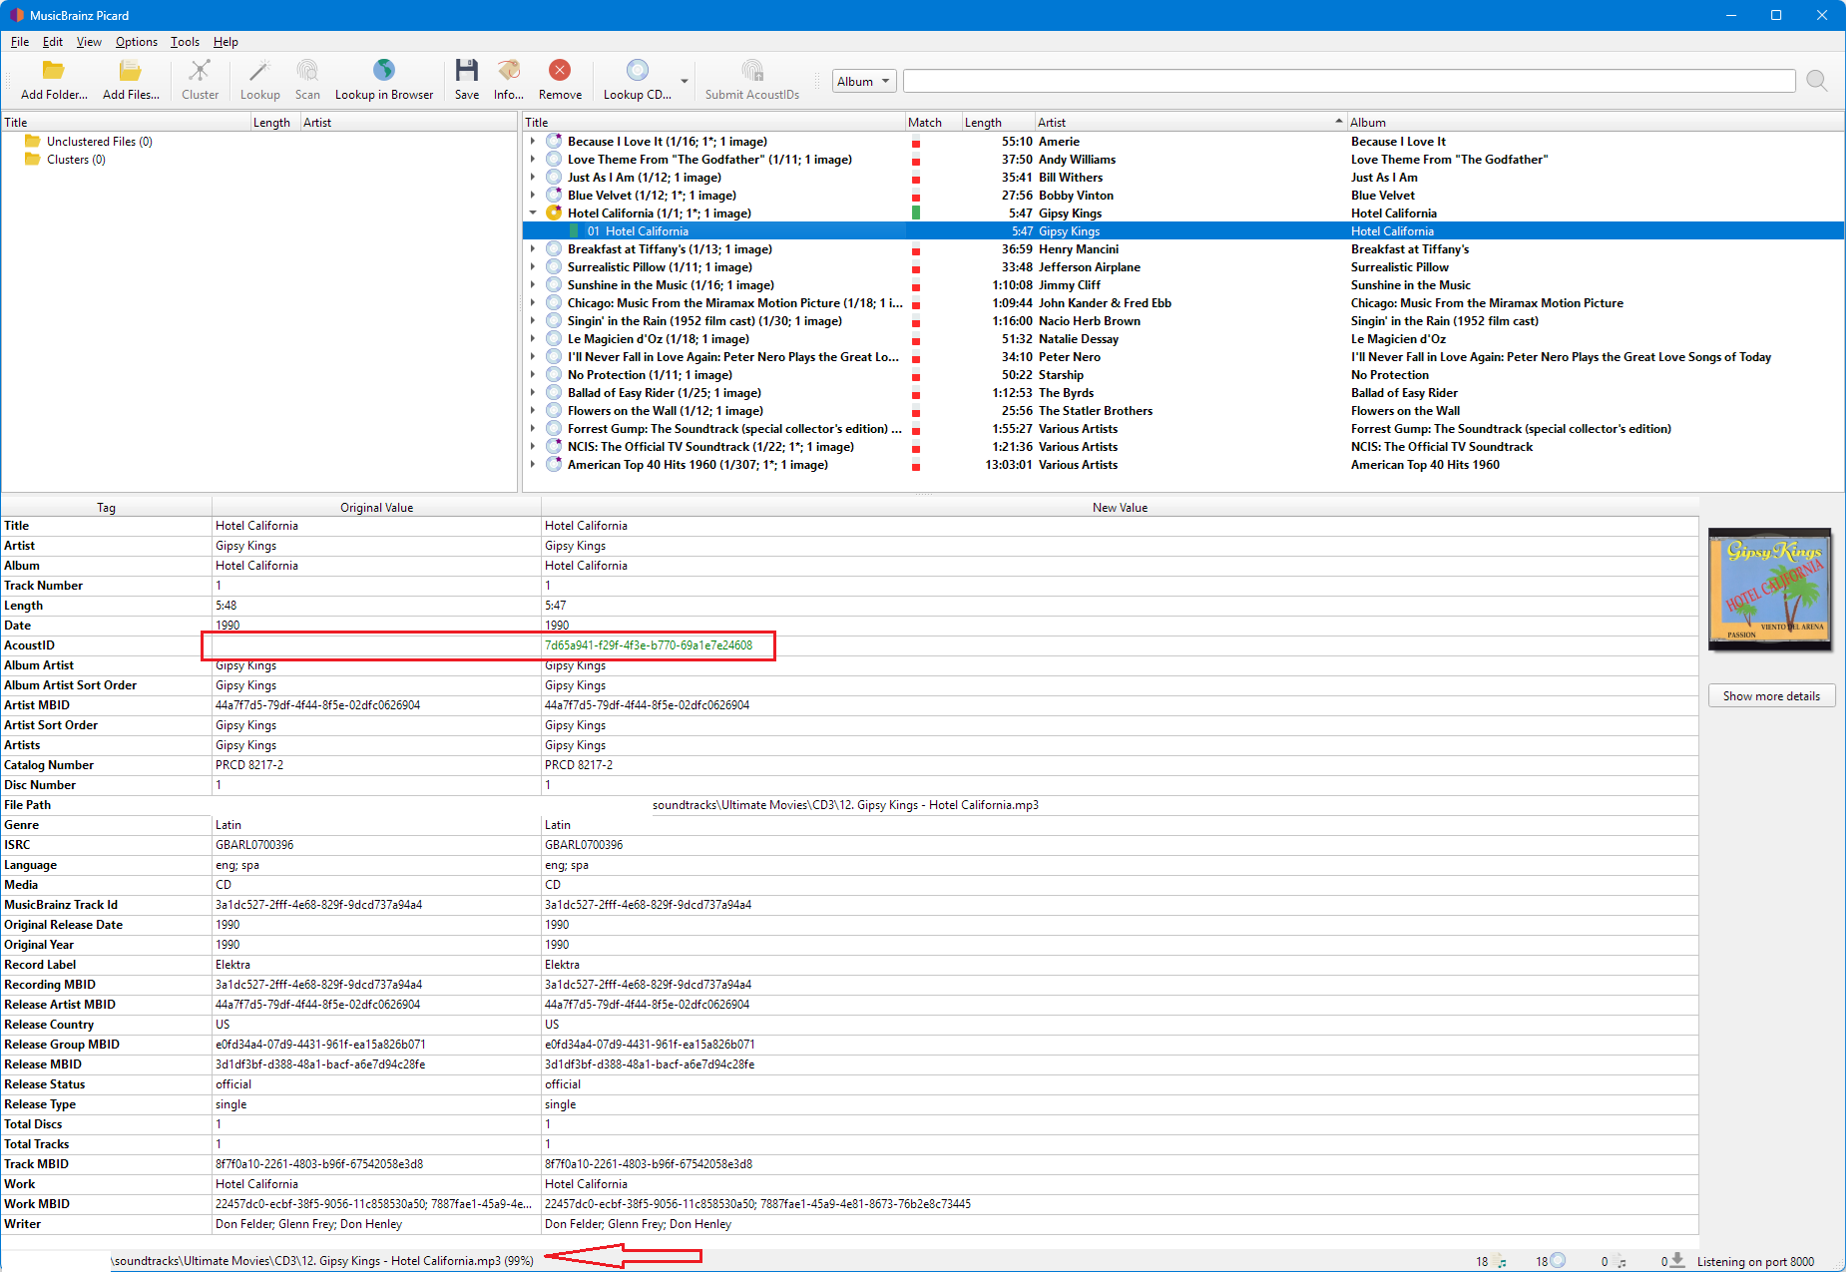Select the Unclustered Files folder
Image resolution: width=1846 pixels, height=1272 pixels.
point(99,142)
